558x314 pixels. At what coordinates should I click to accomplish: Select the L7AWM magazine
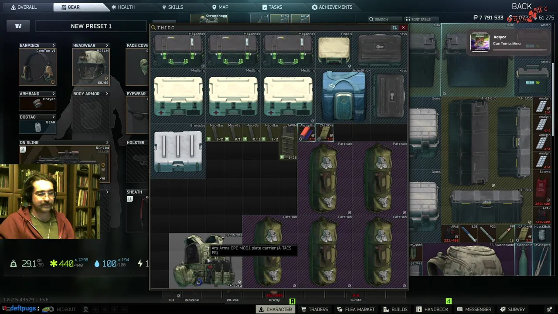(x=288, y=142)
